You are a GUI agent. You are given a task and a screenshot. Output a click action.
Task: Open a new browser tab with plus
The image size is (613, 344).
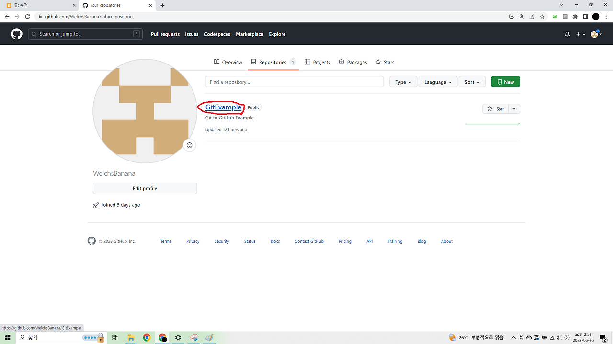point(162,5)
